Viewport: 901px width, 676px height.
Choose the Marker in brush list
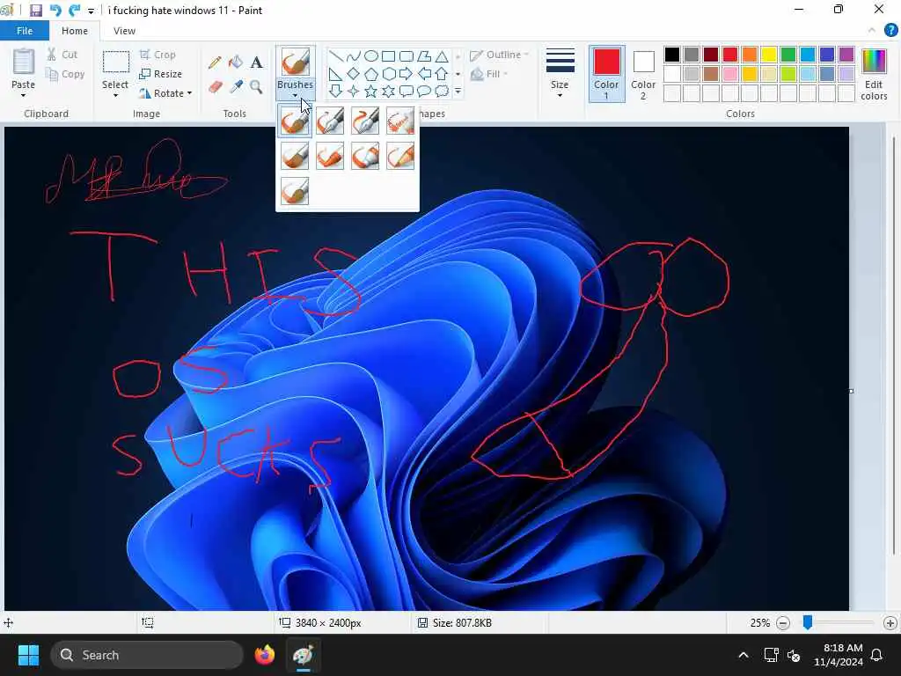point(365,156)
